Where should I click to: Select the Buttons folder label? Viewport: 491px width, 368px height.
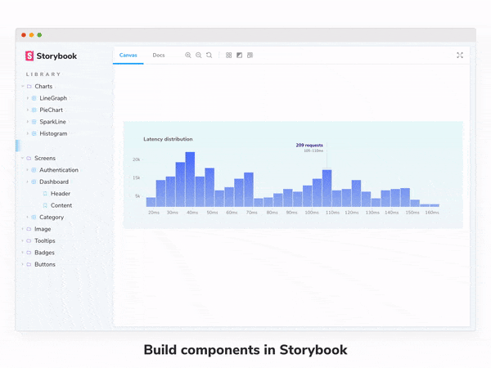pyautogui.click(x=45, y=264)
